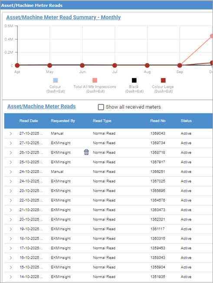Select the Apr data point on the chart
213x283 pixels.
17,66
